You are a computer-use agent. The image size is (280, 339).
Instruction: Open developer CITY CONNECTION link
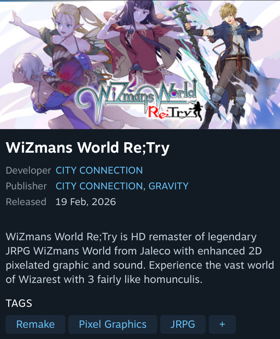tap(99, 170)
